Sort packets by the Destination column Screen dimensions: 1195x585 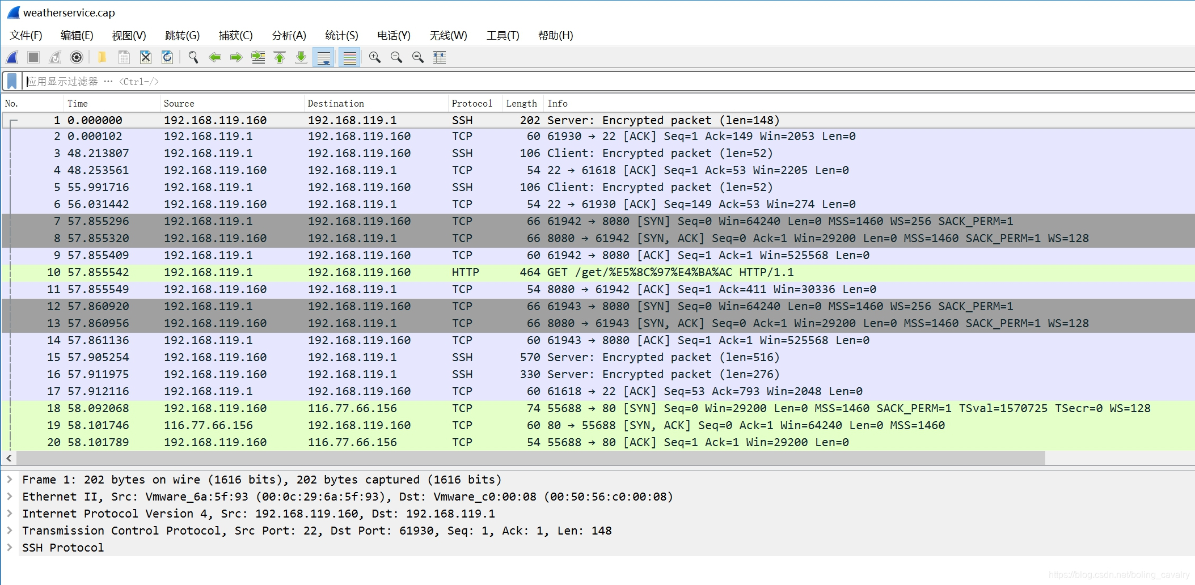(376, 103)
